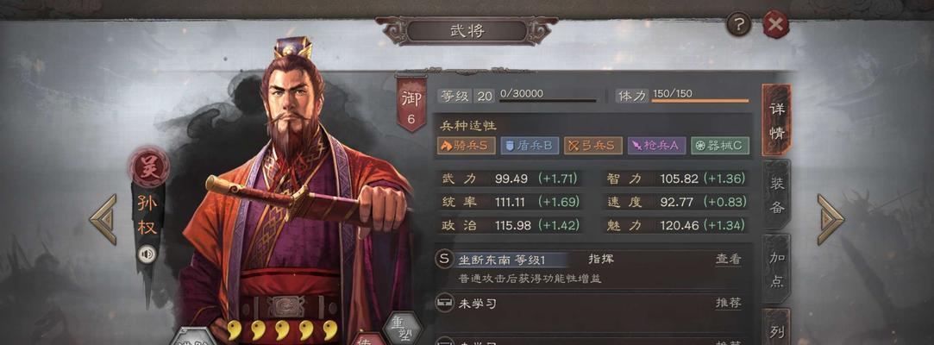Open the help question mark icon
934x345 pixels.
point(738,25)
